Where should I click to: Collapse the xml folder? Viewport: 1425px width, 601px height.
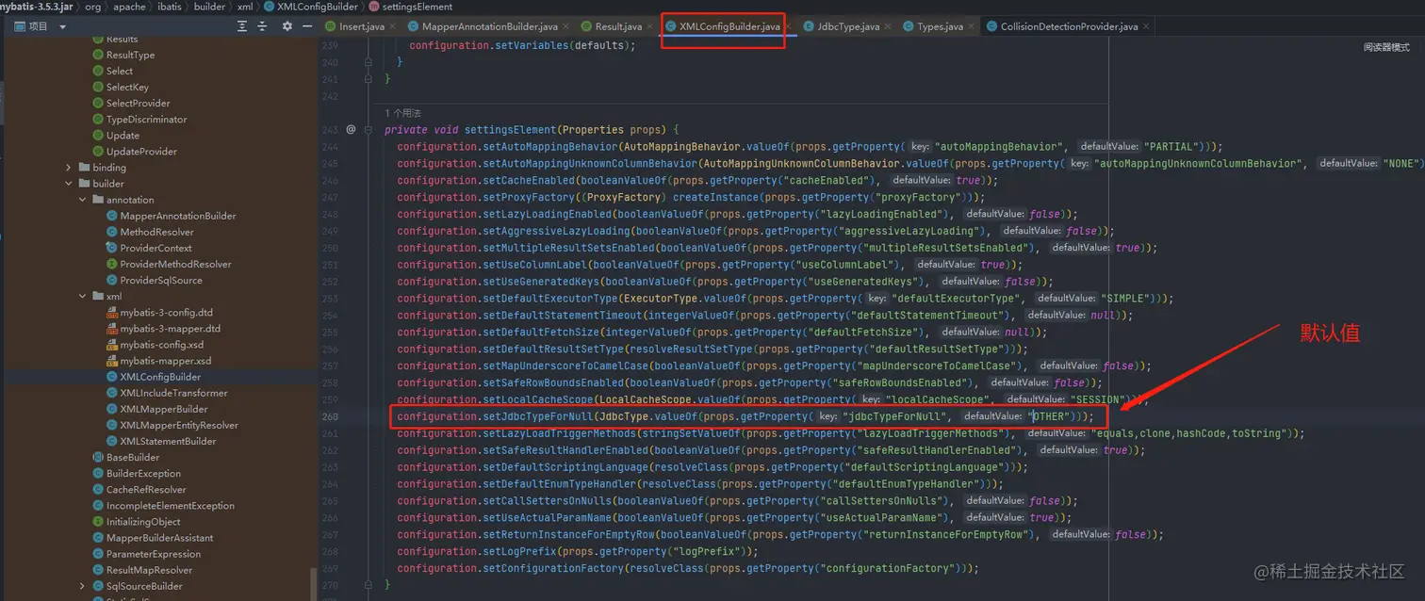pyautogui.click(x=83, y=297)
